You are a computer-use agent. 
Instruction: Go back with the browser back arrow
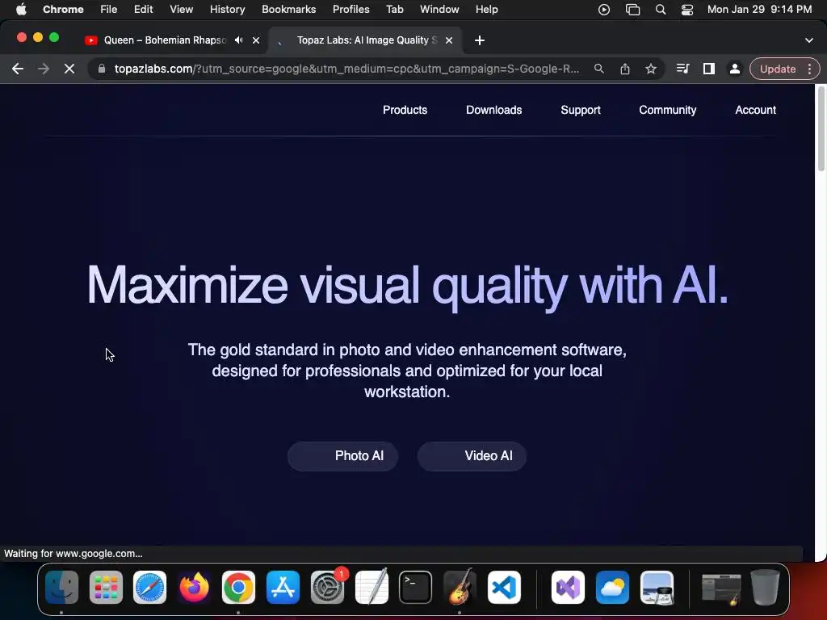click(x=18, y=69)
